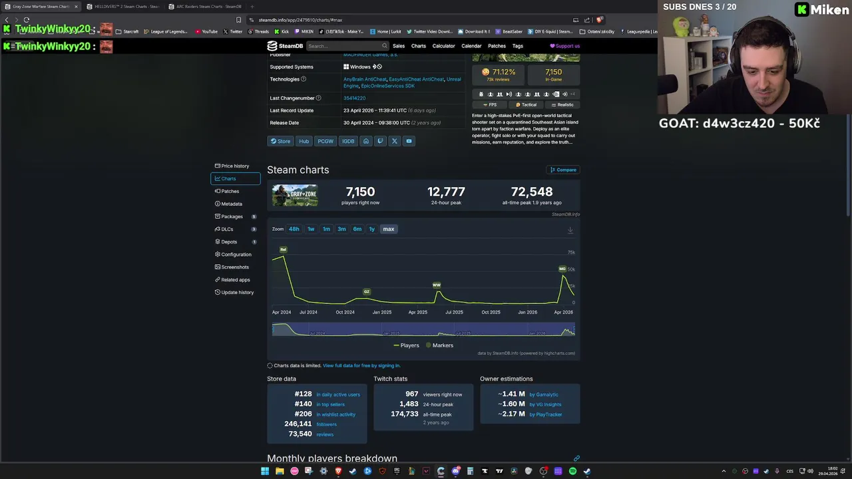Open the Hub button
The image size is (852, 479).
pyautogui.click(x=304, y=141)
